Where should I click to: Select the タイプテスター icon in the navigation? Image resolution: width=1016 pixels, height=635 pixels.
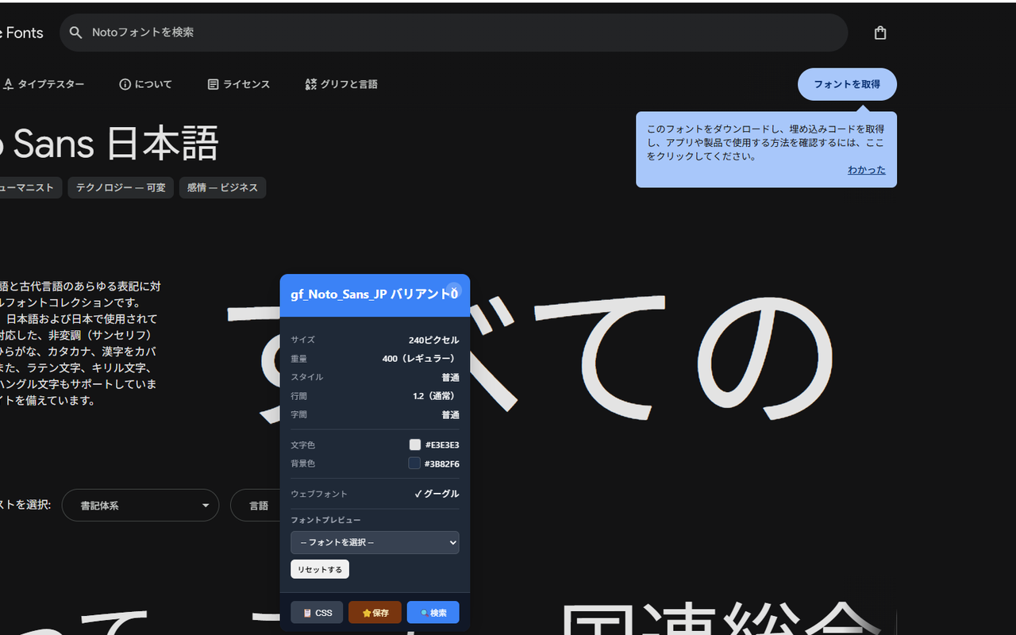click(10, 83)
